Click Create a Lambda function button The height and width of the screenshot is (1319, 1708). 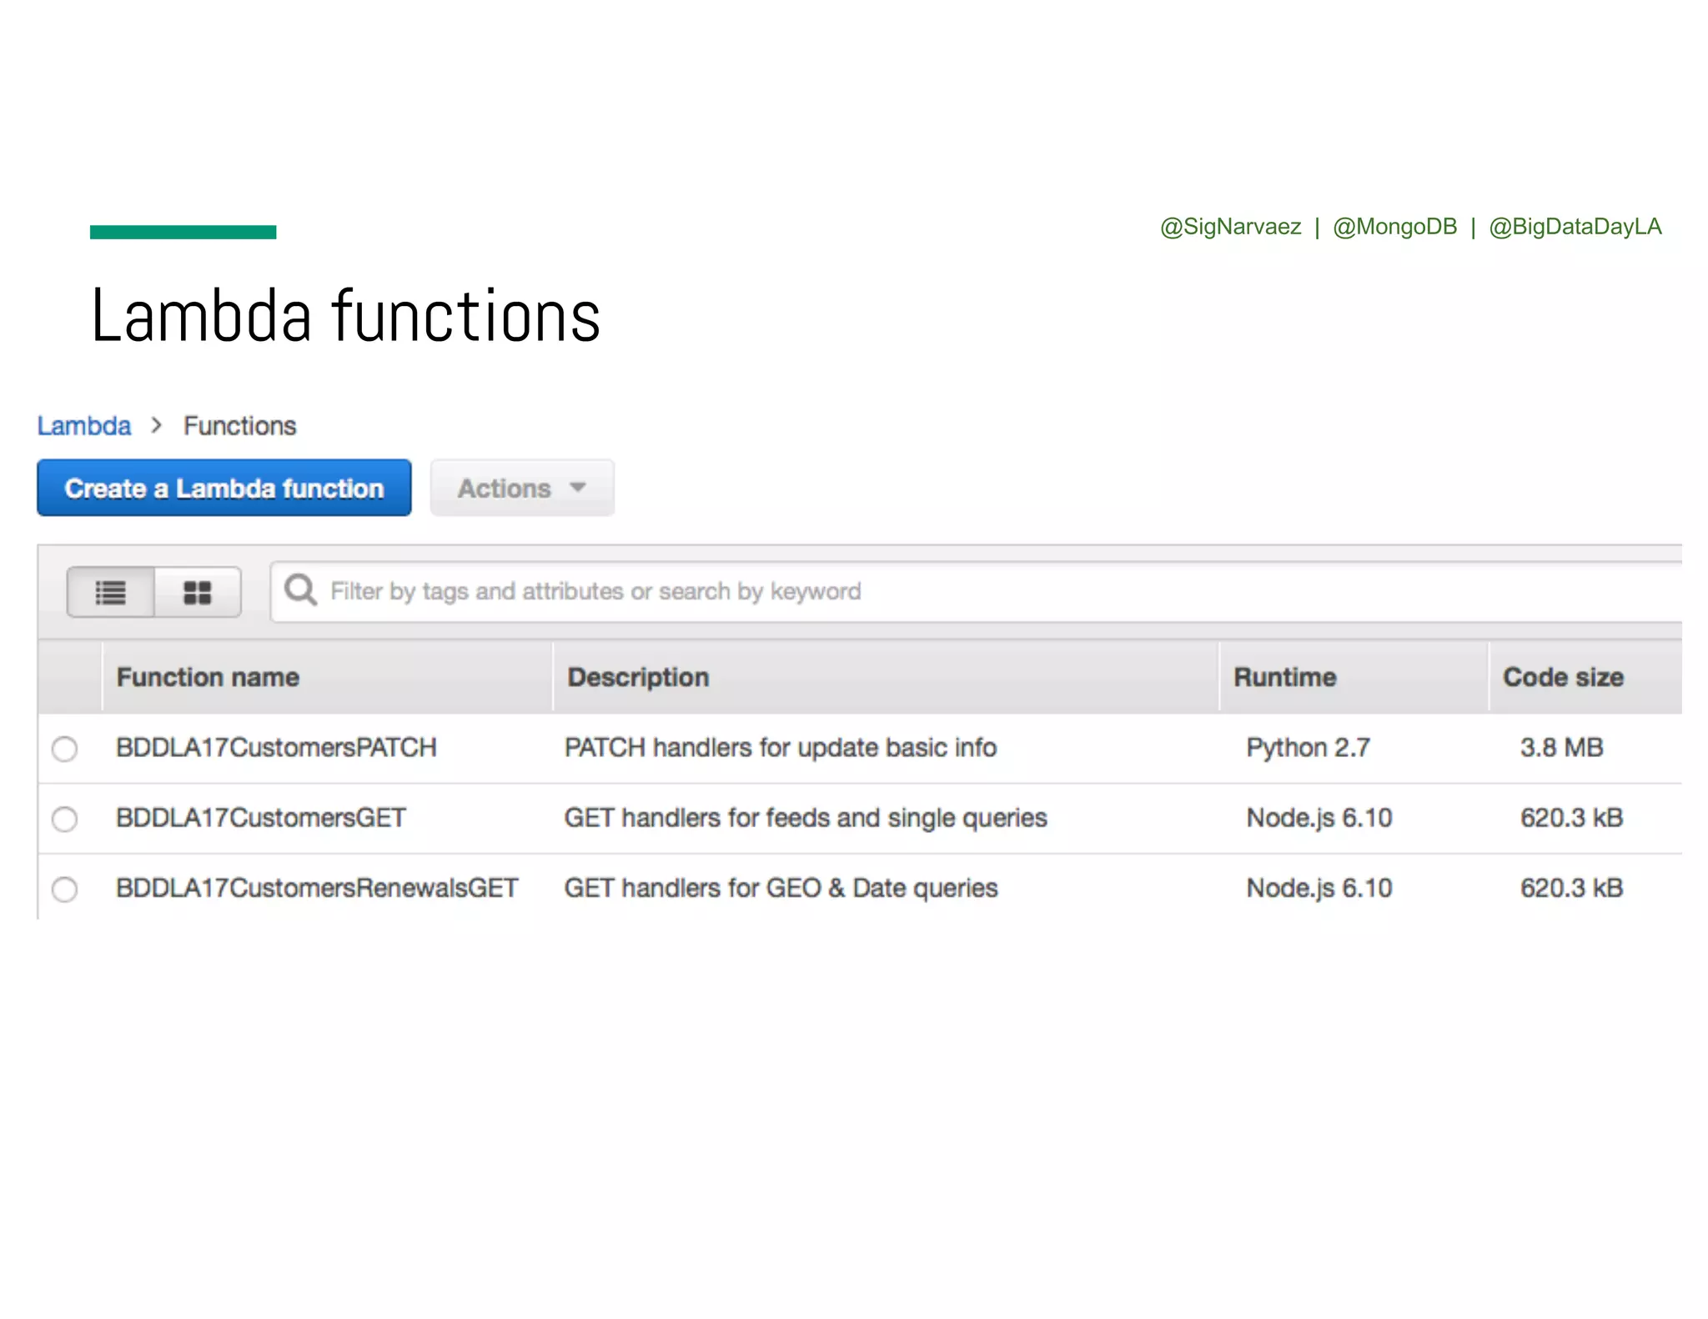tap(224, 488)
